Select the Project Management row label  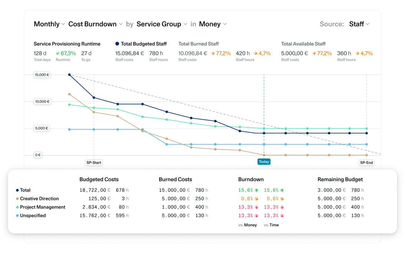[43, 207]
